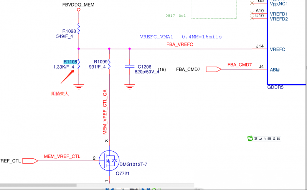The image size is (307, 190).
Task: Select the red FBA_CMD7 net label
Action: coord(239,65)
